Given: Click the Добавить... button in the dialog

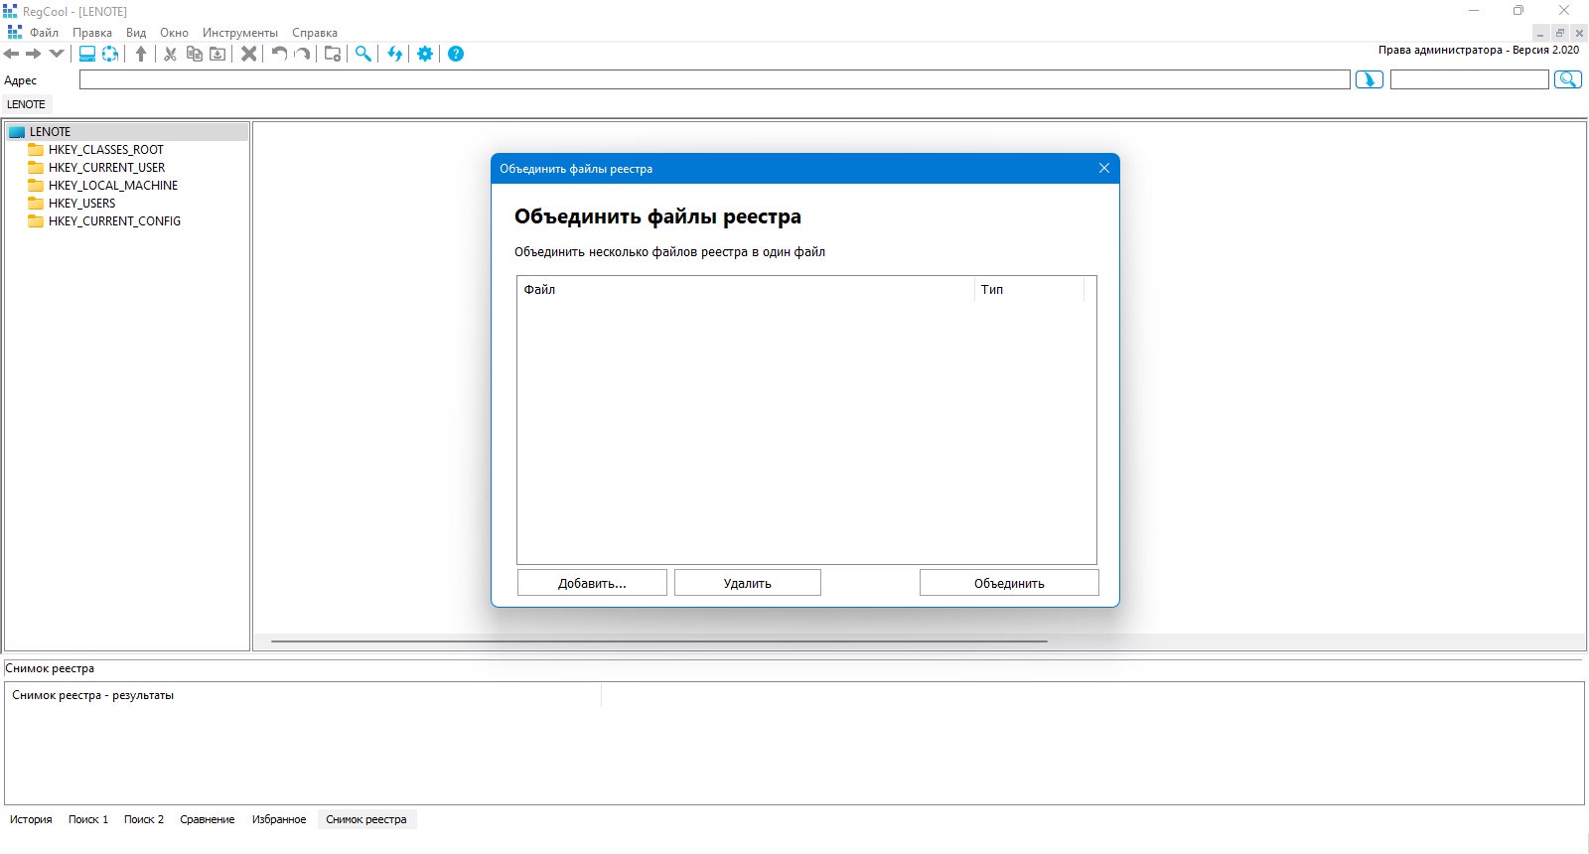Looking at the screenshot, I should coord(592,583).
